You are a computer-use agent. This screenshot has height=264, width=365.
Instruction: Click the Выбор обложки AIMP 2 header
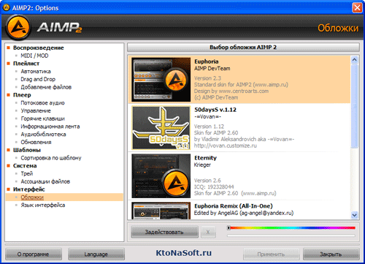(243, 47)
